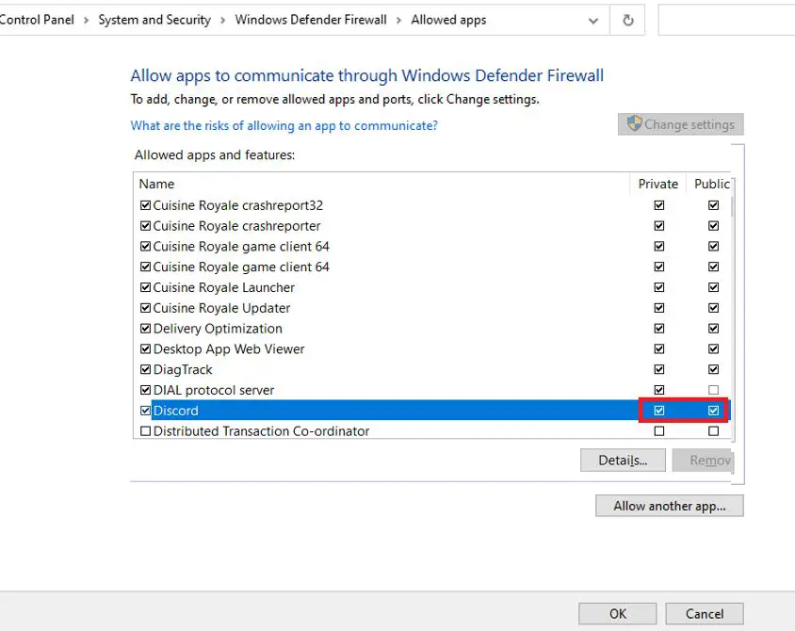Tick Distributed Transaction Co-ordinator name checkbox
The height and width of the screenshot is (631, 795).
[145, 431]
